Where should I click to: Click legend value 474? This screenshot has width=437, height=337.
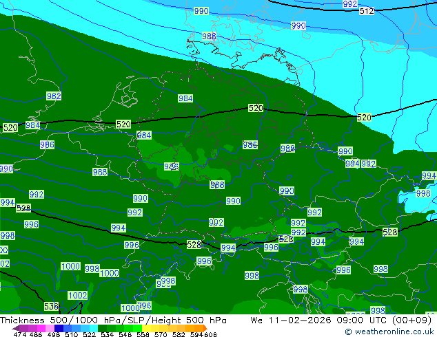[20, 334]
